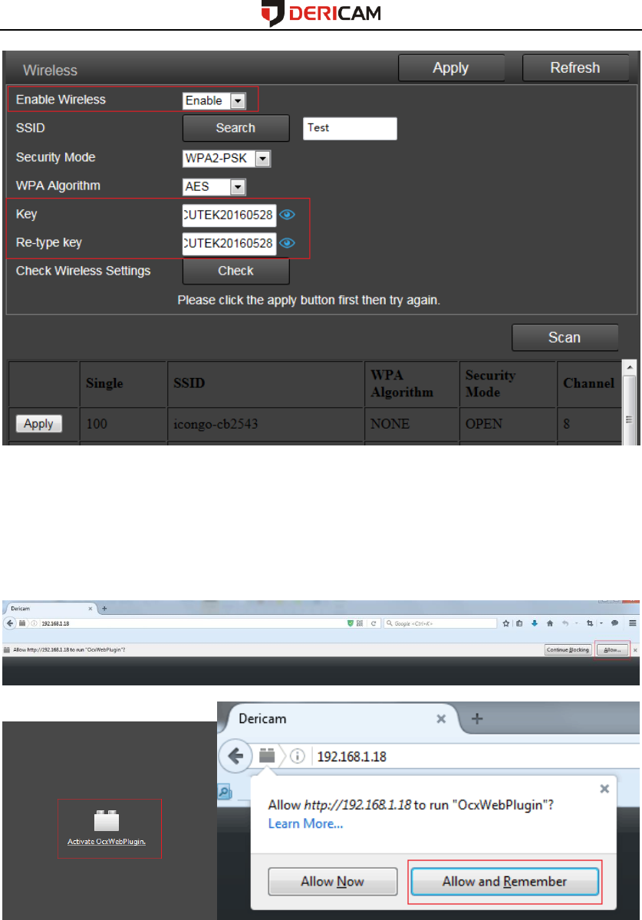The image size is (642, 920).
Task: Click the Allow Now button
Action: [x=333, y=882]
